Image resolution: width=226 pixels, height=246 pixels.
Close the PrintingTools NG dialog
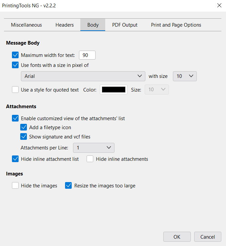pos(219,5)
